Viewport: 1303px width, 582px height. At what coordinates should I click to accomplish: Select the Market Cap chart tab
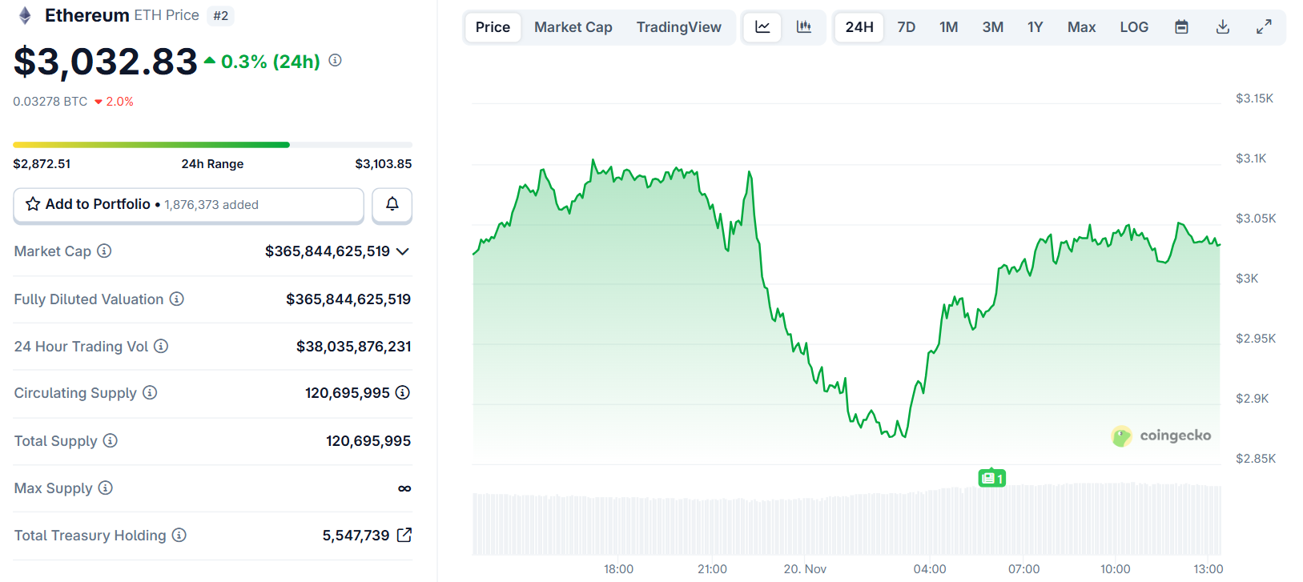click(x=573, y=27)
